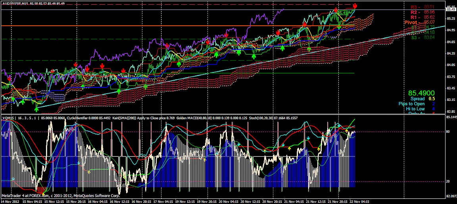Select the orange Pivot horizontal line
The height and width of the screenshot is (204, 457).
coord(177,26)
